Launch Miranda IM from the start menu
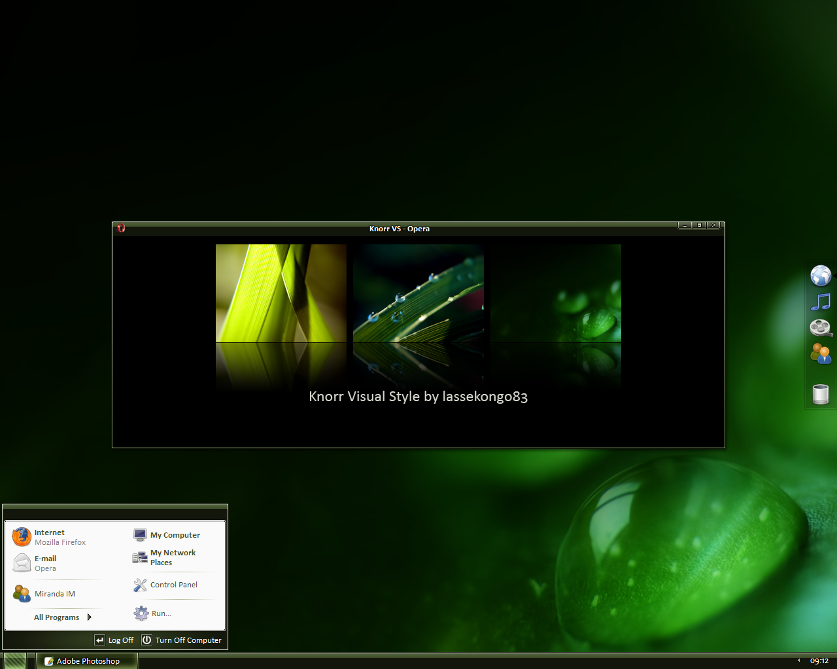This screenshot has height=669, width=837. (44, 594)
